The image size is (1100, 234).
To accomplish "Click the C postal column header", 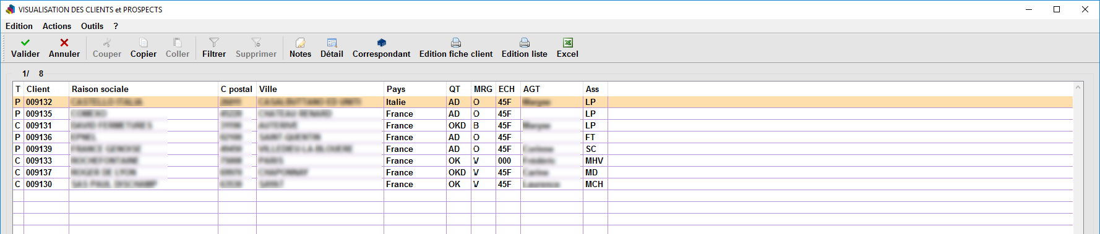I will click(237, 89).
